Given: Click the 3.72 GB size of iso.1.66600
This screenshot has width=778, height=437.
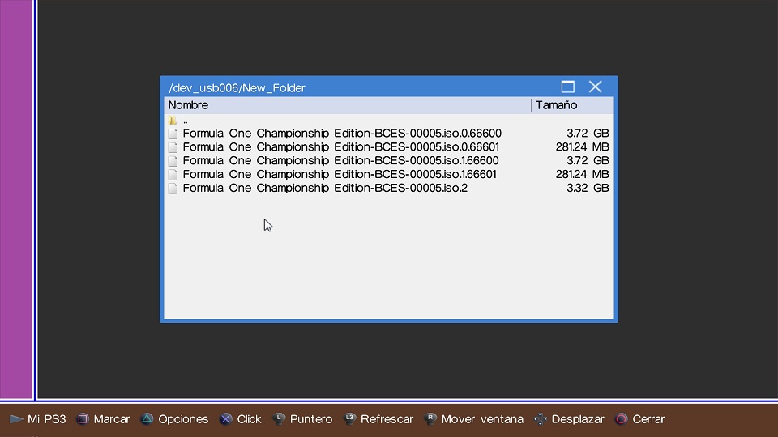Looking at the screenshot, I should click(588, 160).
